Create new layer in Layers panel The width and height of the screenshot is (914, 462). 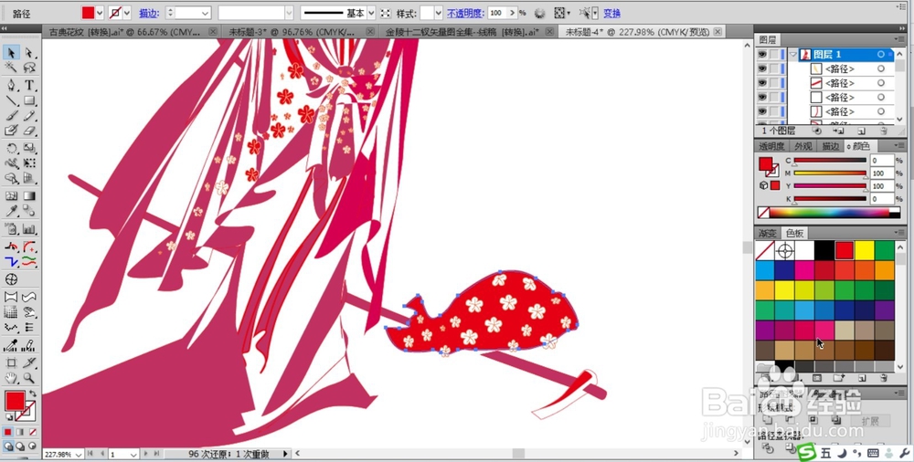point(862,131)
